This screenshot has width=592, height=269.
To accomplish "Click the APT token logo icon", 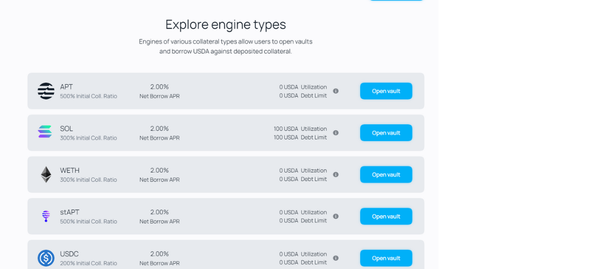I will coord(46,91).
